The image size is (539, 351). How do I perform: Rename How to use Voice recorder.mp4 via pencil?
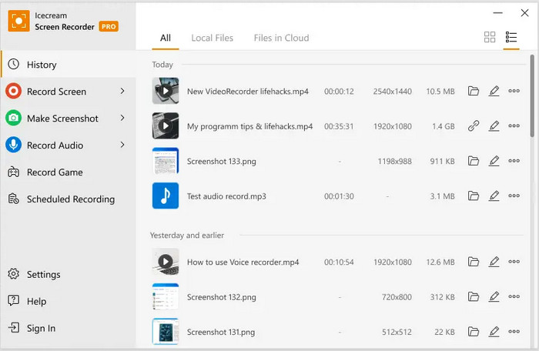pos(494,262)
